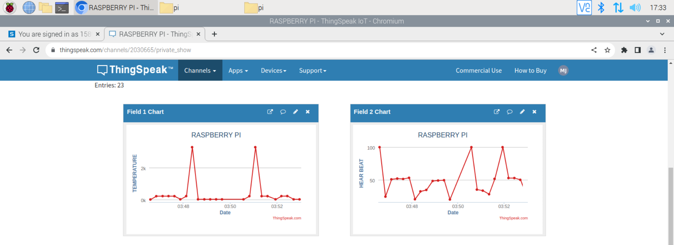
Task: Open the How to Buy link
Action: click(x=530, y=71)
